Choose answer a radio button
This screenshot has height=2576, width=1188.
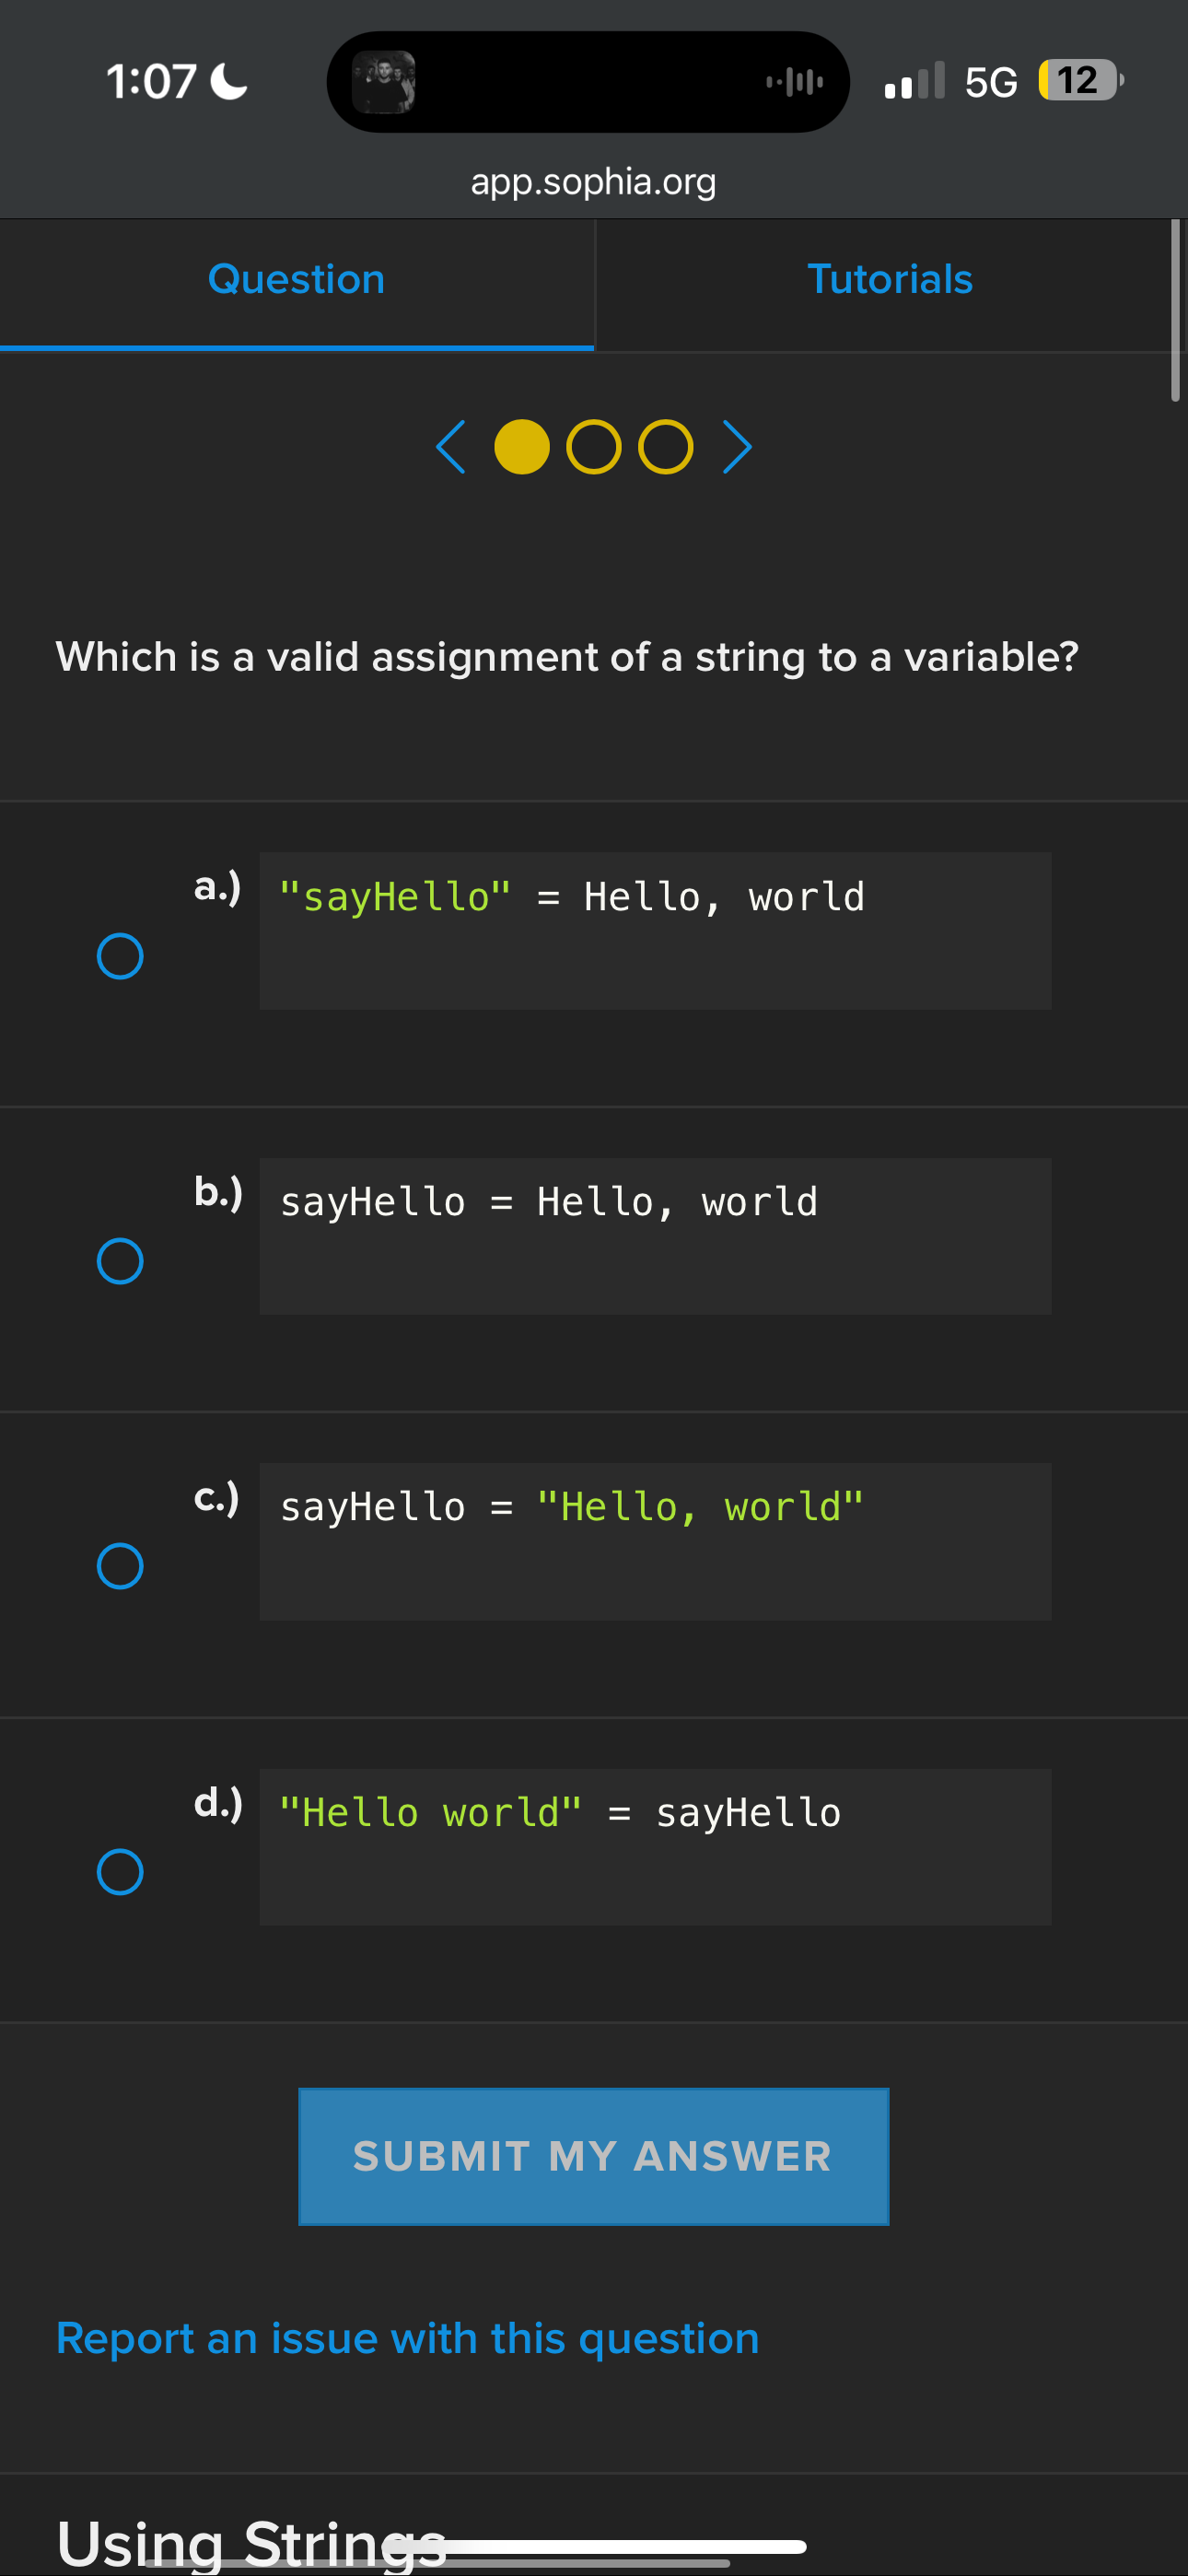(x=120, y=956)
